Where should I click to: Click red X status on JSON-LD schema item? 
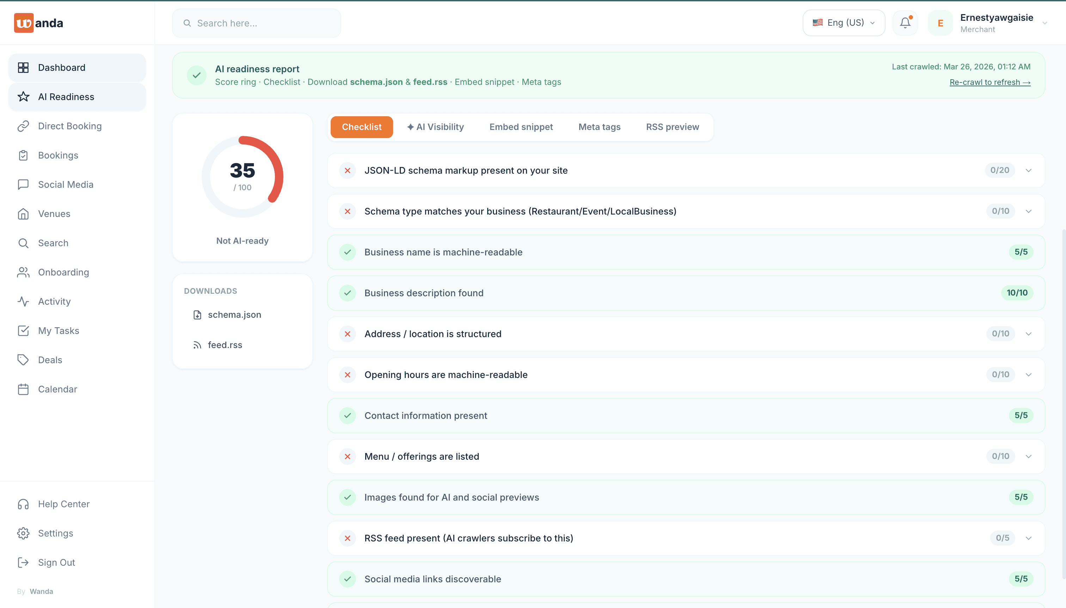(347, 170)
